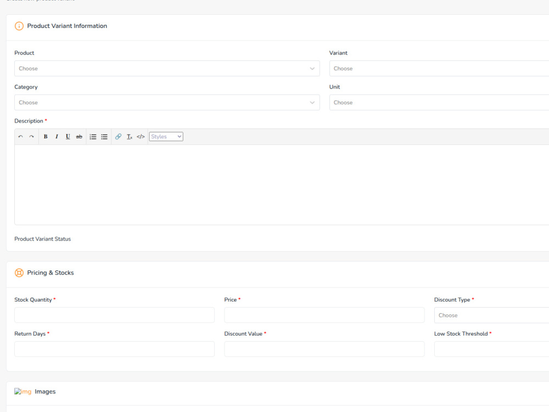Click the Product Variant Status label
Image resolution: width=549 pixels, height=412 pixels.
click(x=42, y=239)
